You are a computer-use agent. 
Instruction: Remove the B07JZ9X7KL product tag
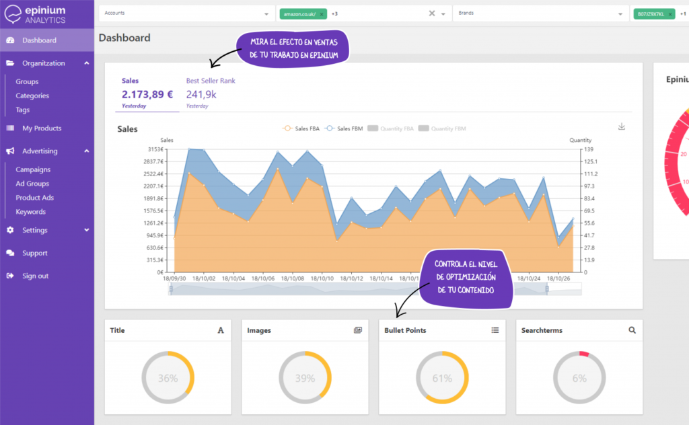point(670,15)
